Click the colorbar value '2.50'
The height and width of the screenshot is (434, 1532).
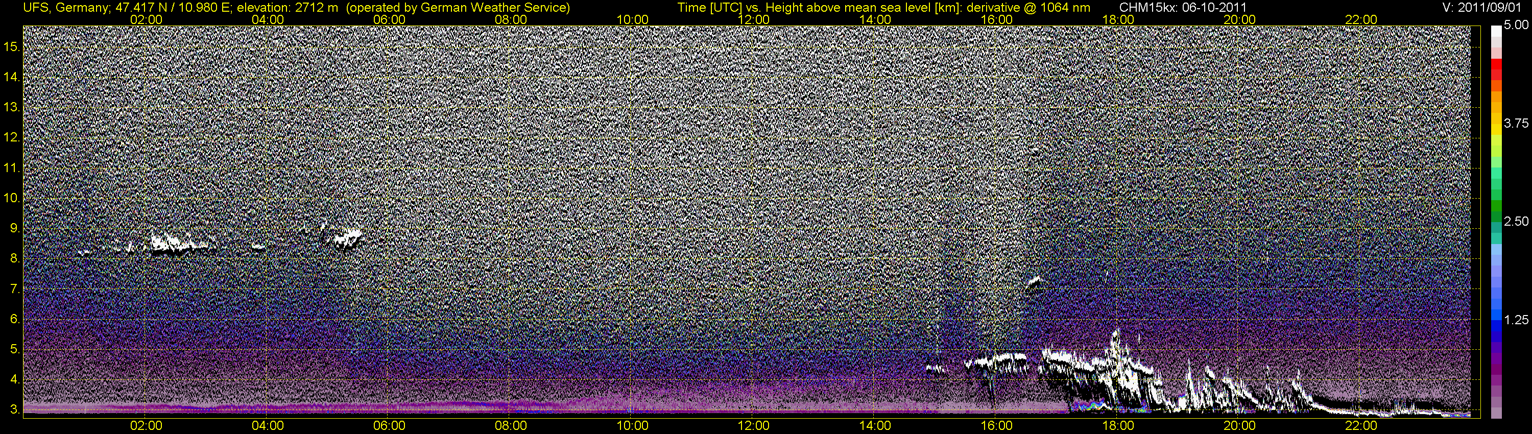[x=1516, y=221]
